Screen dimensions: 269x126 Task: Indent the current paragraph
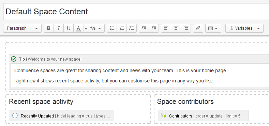point(154,28)
